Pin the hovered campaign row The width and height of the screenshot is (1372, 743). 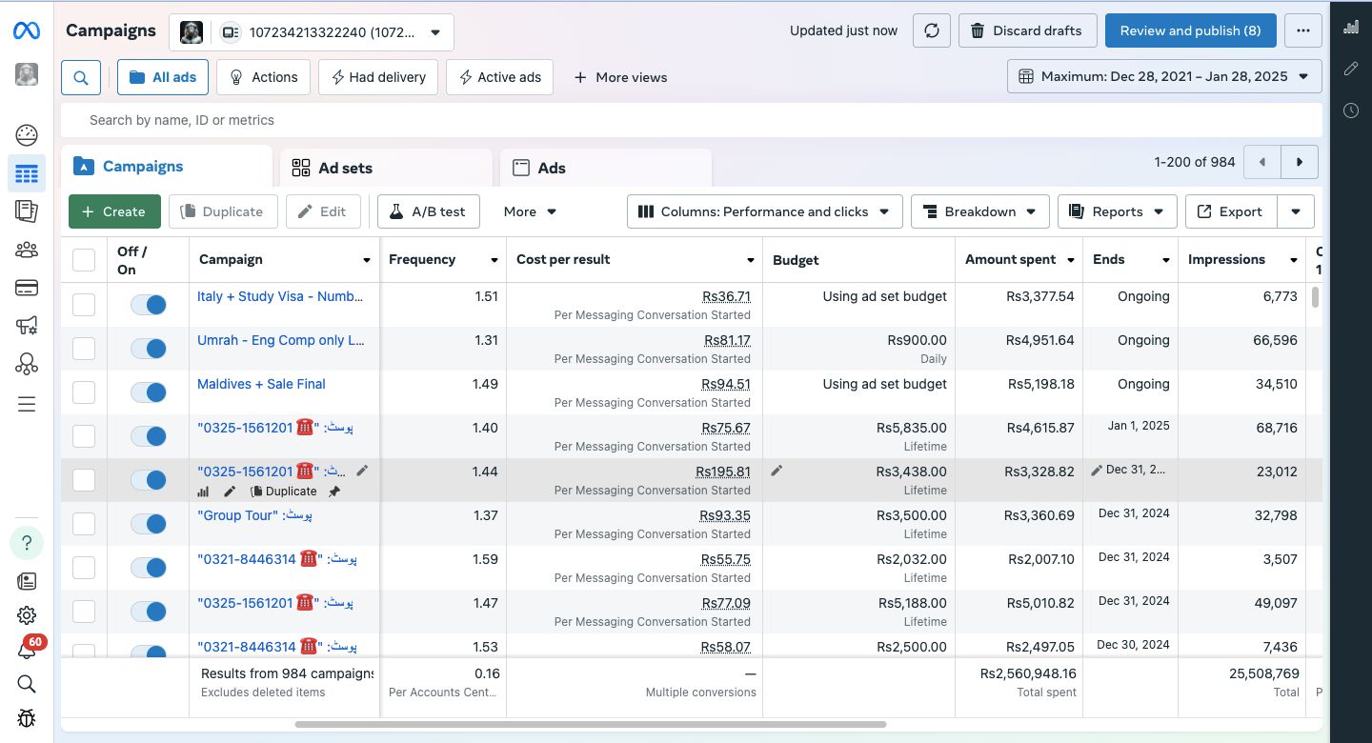pyautogui.click(x=333, y=492)
